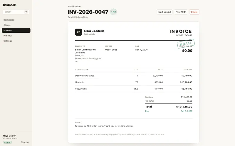Click Basalt Climbing Gym subtitle under heading
Image resolution: width=235 pixels, height=146 pixels.
[x=78, y=17]
